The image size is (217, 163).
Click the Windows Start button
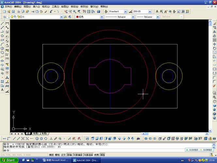point(8,160)
